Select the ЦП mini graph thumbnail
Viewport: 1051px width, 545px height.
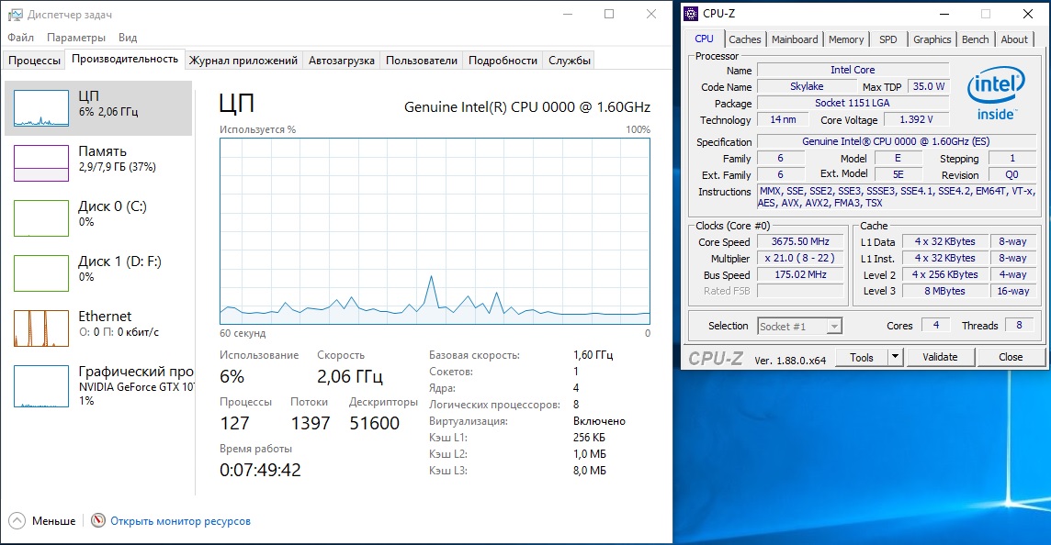click(41, 108)
